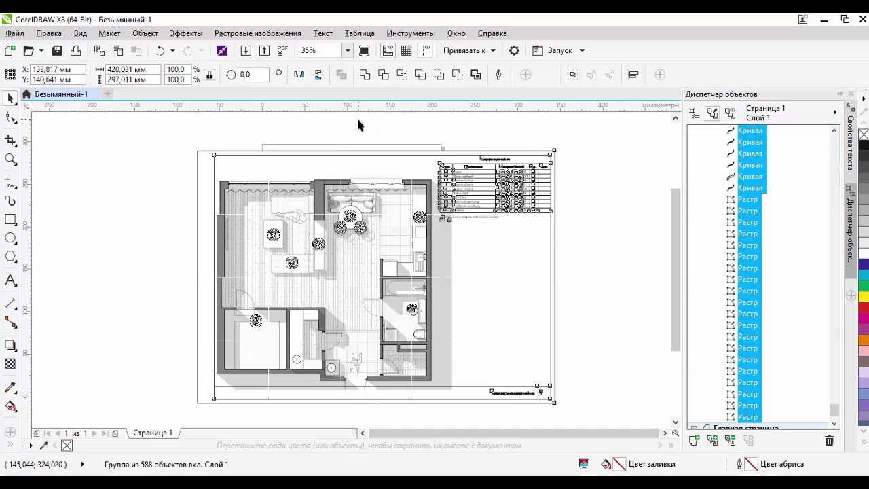Screen dimensions: 869x489
Task: Click the Import icon with down arrow
Action: 246,50
